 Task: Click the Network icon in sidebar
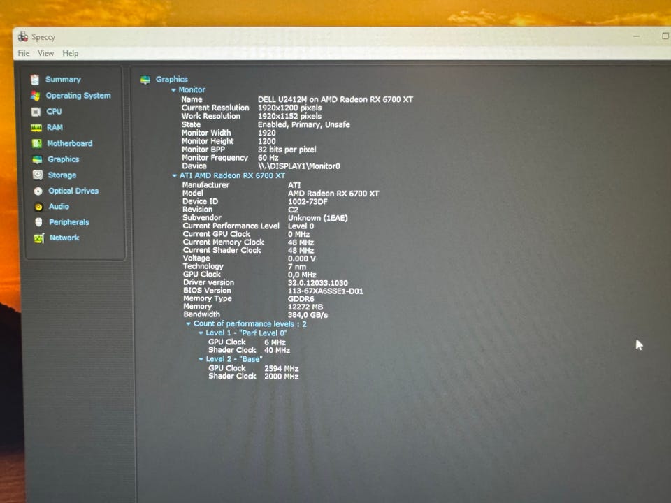pyautogui.click(x=39, y=238)
